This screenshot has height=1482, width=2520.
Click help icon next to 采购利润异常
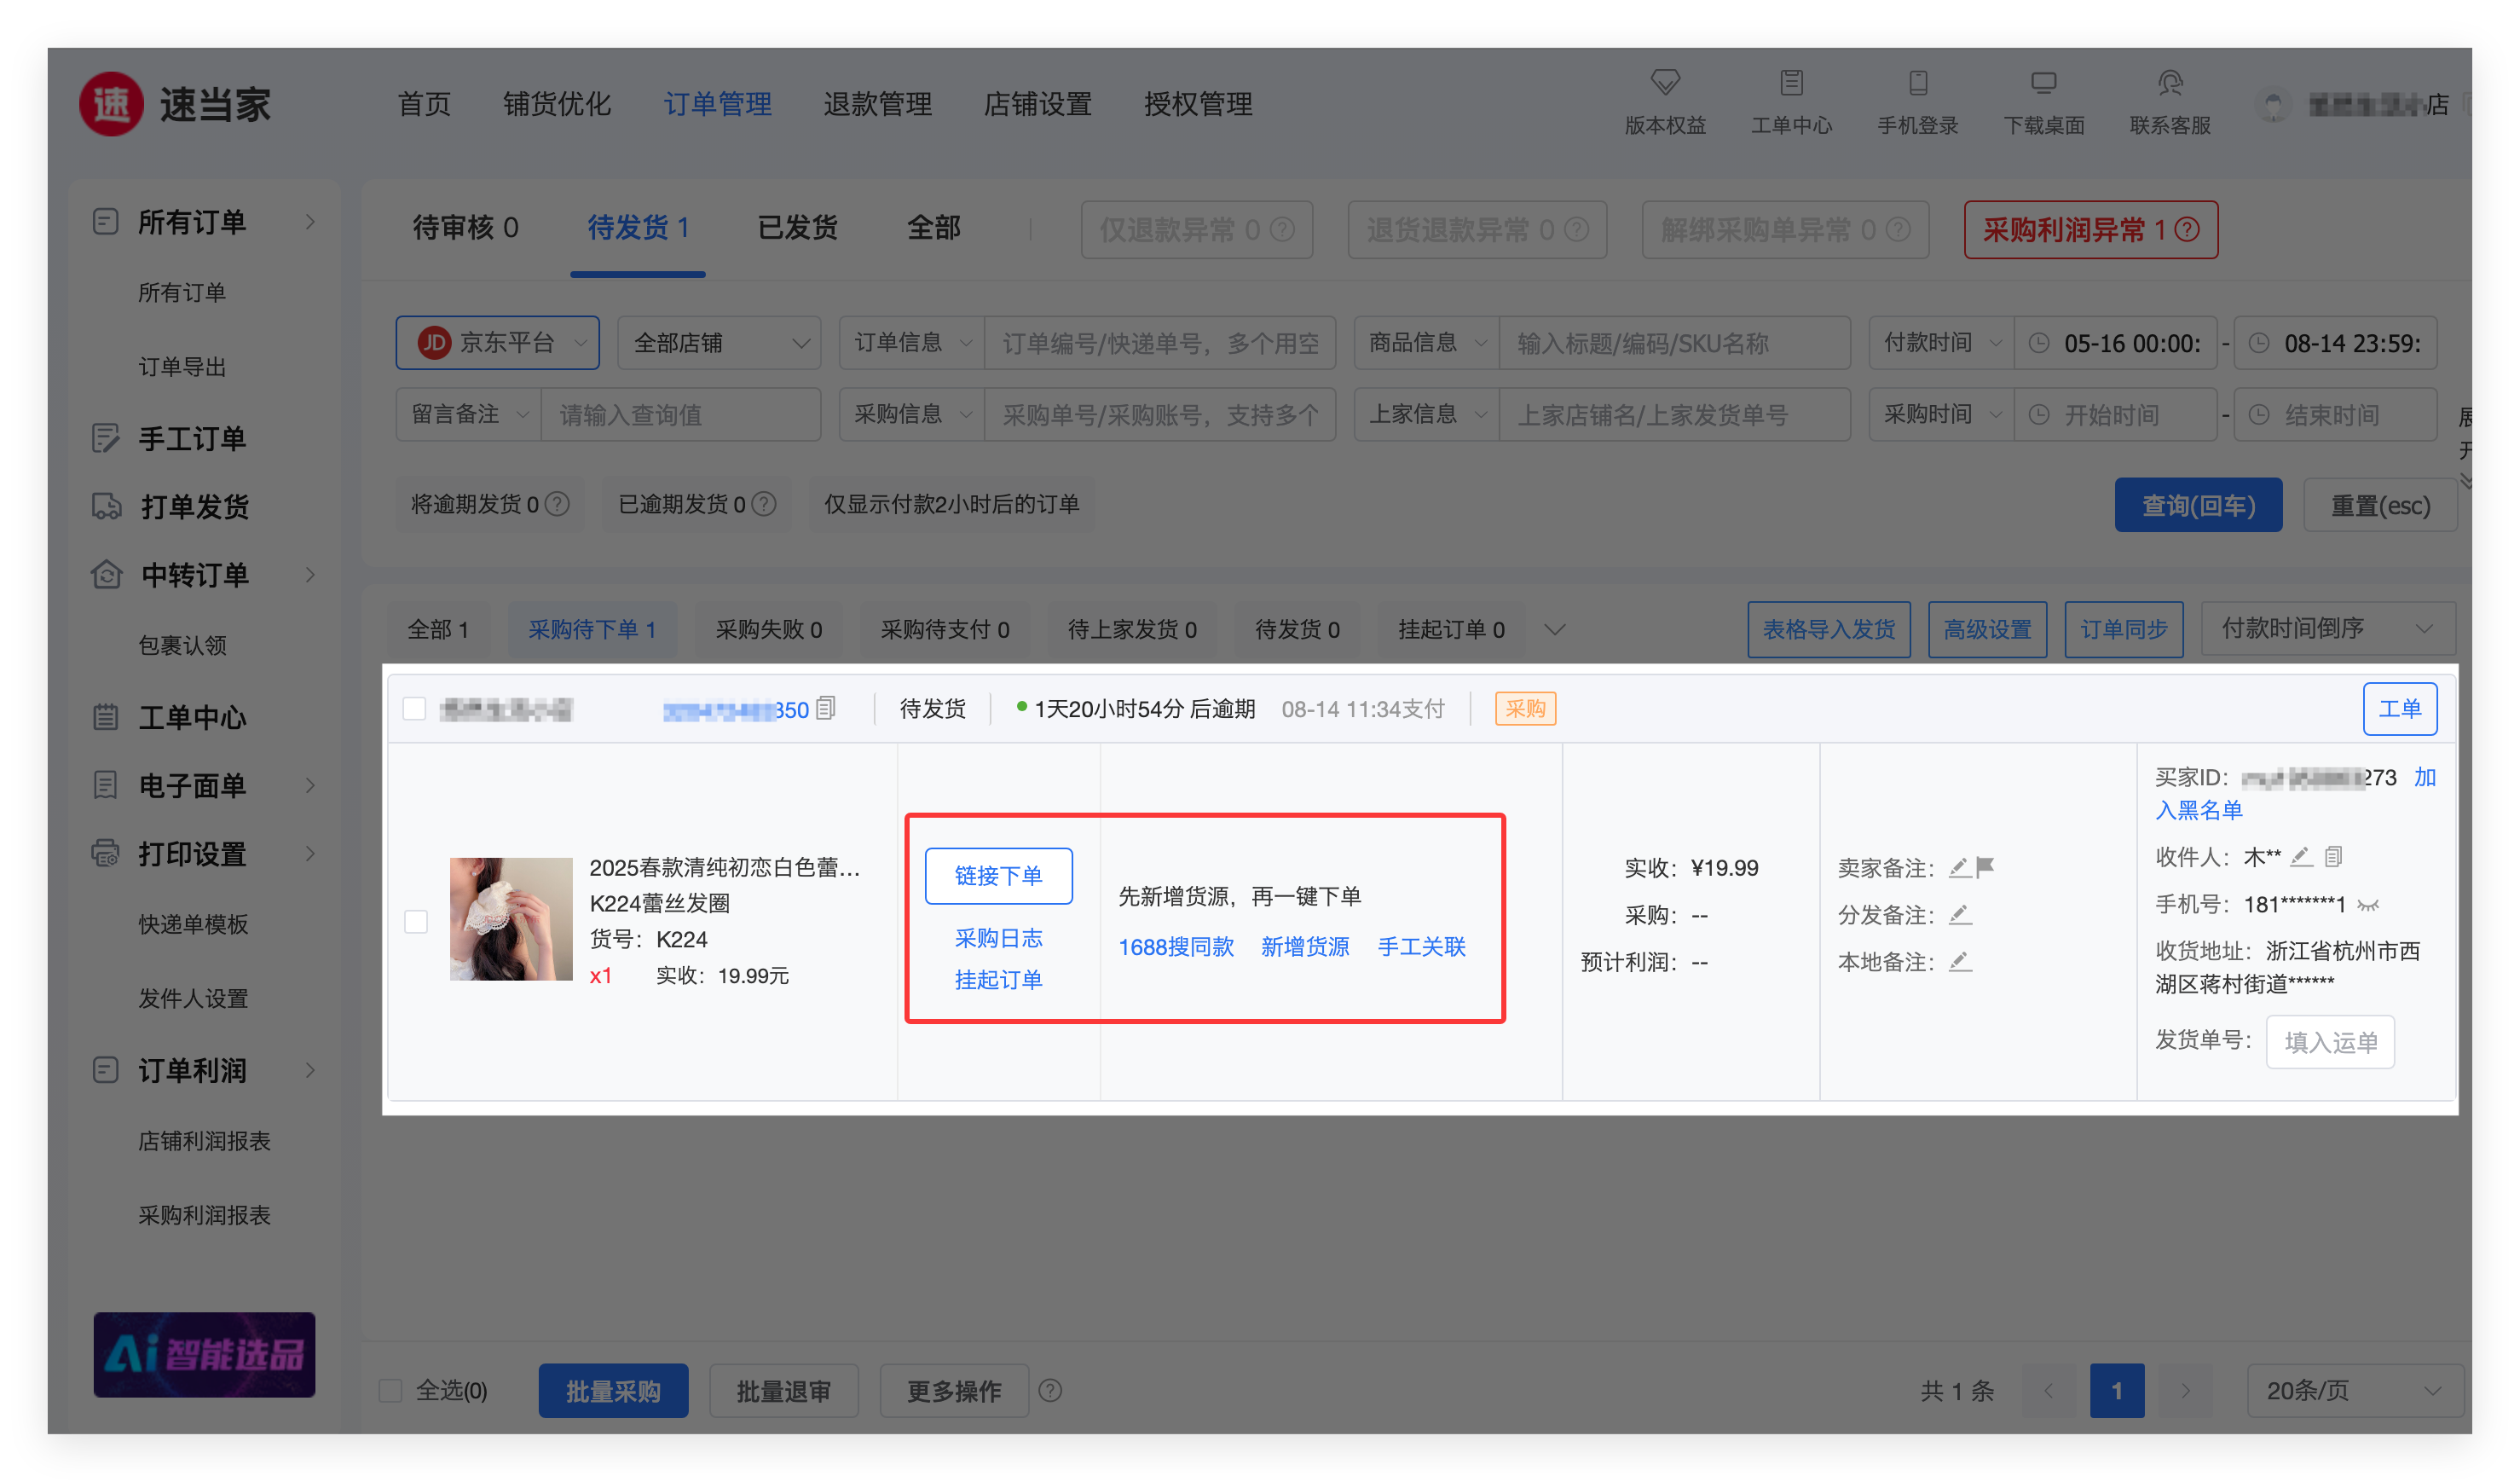click(x=2187, y=230)
